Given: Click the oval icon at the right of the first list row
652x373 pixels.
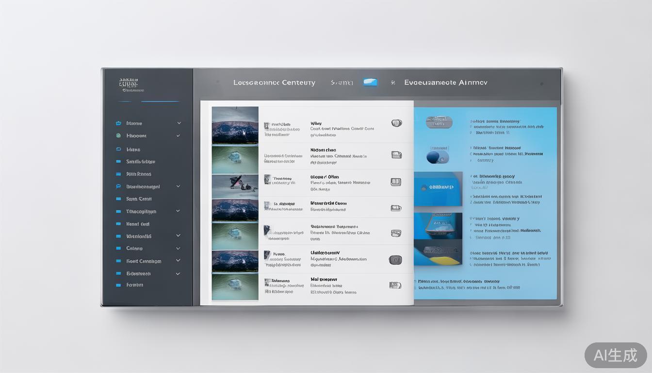Looking at the screenshot, I should click(x=396, y=123).
